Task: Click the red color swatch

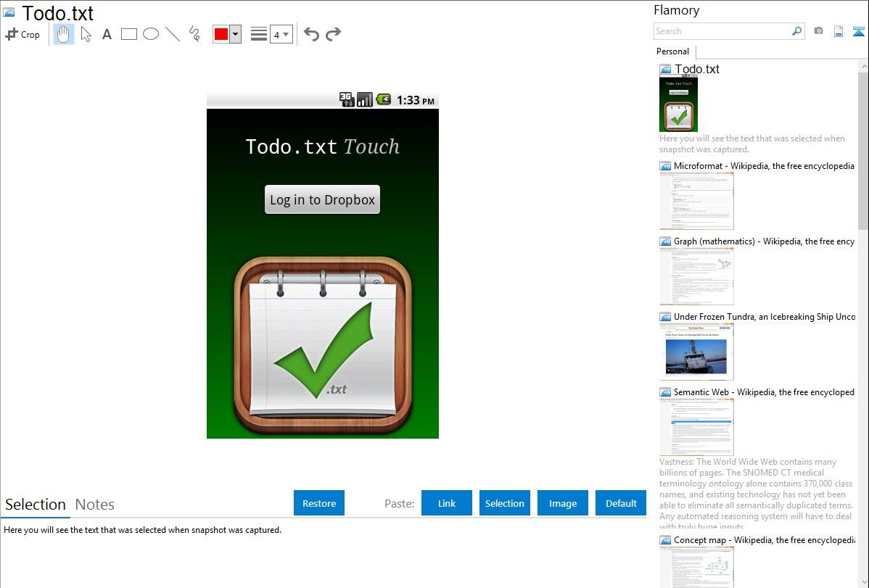Action: (x=221, y=34)
